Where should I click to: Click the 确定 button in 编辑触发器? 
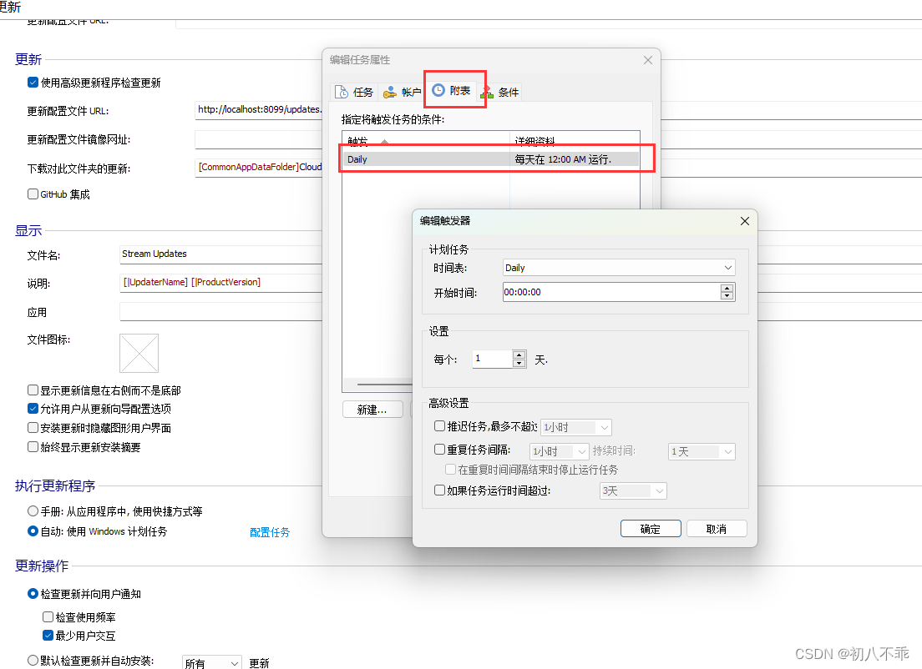coord(651,528)
